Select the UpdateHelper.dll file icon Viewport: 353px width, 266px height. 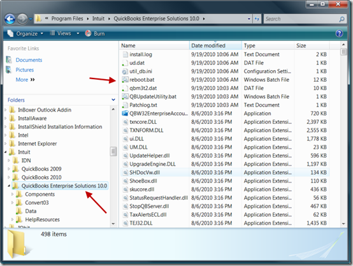[x=125, y=156]
